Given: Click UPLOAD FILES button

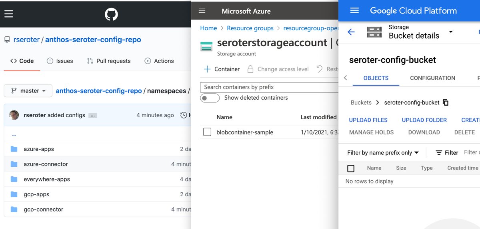Looking at the screenshot, I should pos(368,120).
